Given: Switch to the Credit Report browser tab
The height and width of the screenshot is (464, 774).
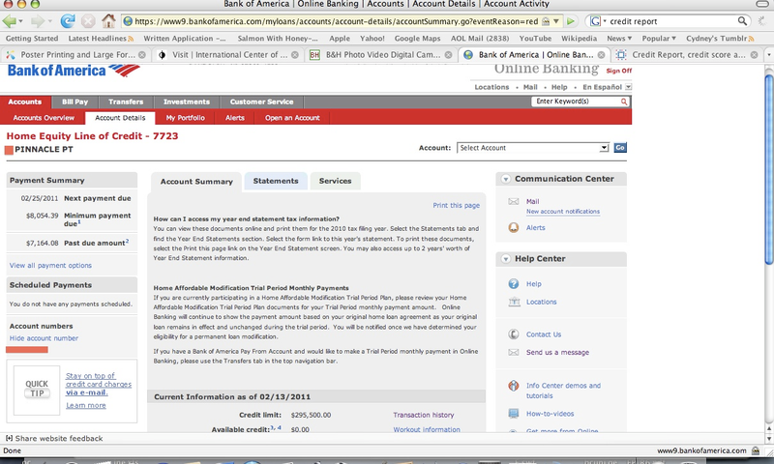Looking at the screenshot, I should tap(687, 55).
